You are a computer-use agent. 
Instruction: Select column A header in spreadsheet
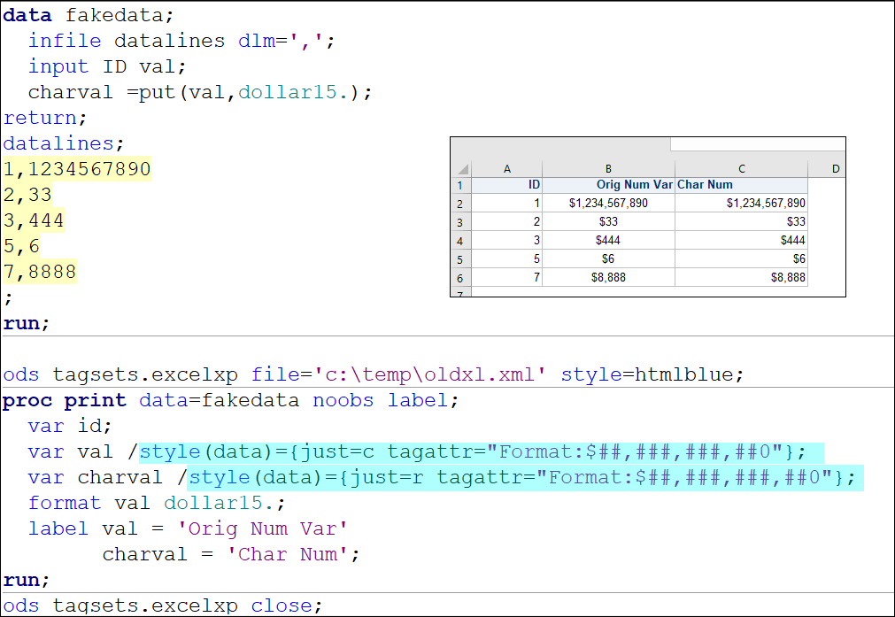(507, 169)
